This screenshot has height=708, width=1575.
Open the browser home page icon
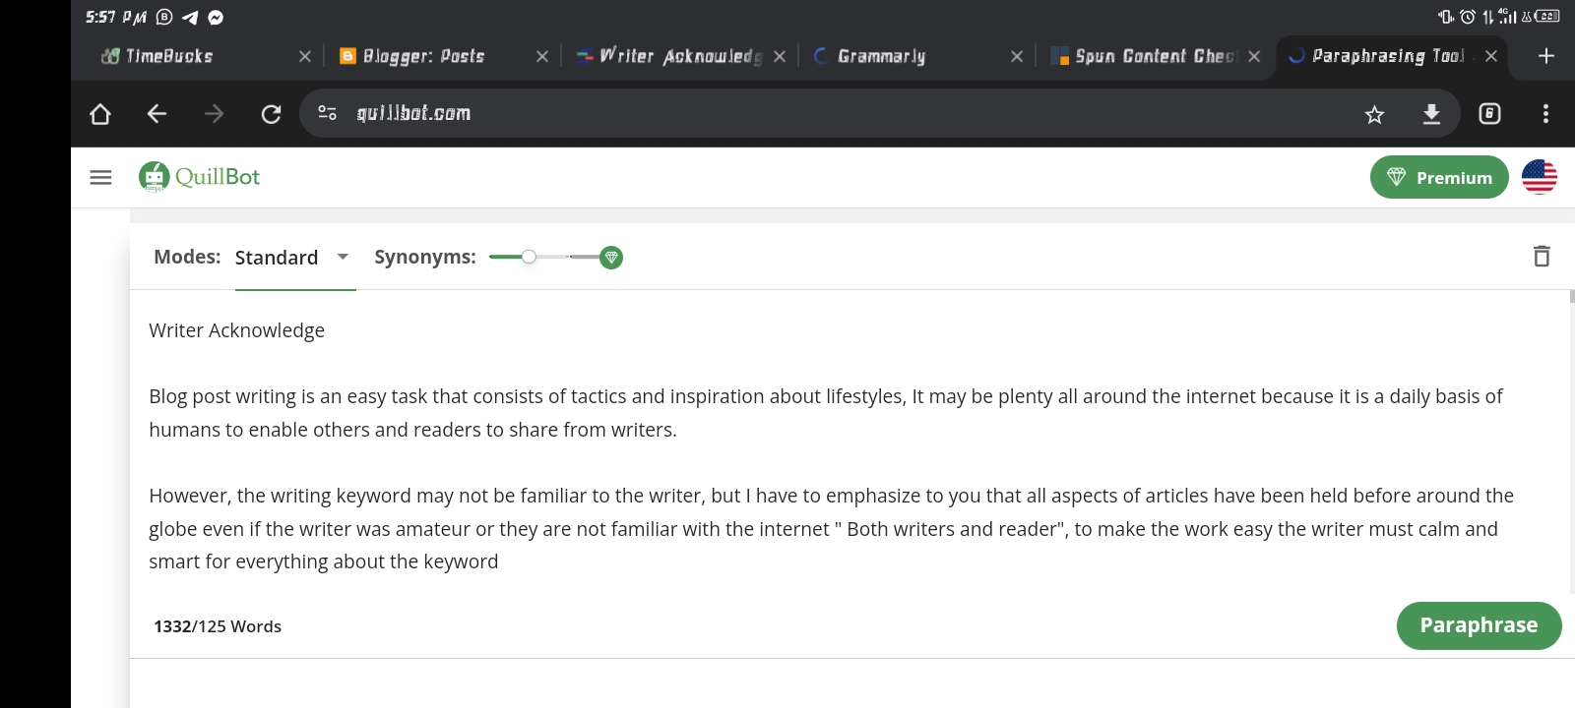pos(99,114)
